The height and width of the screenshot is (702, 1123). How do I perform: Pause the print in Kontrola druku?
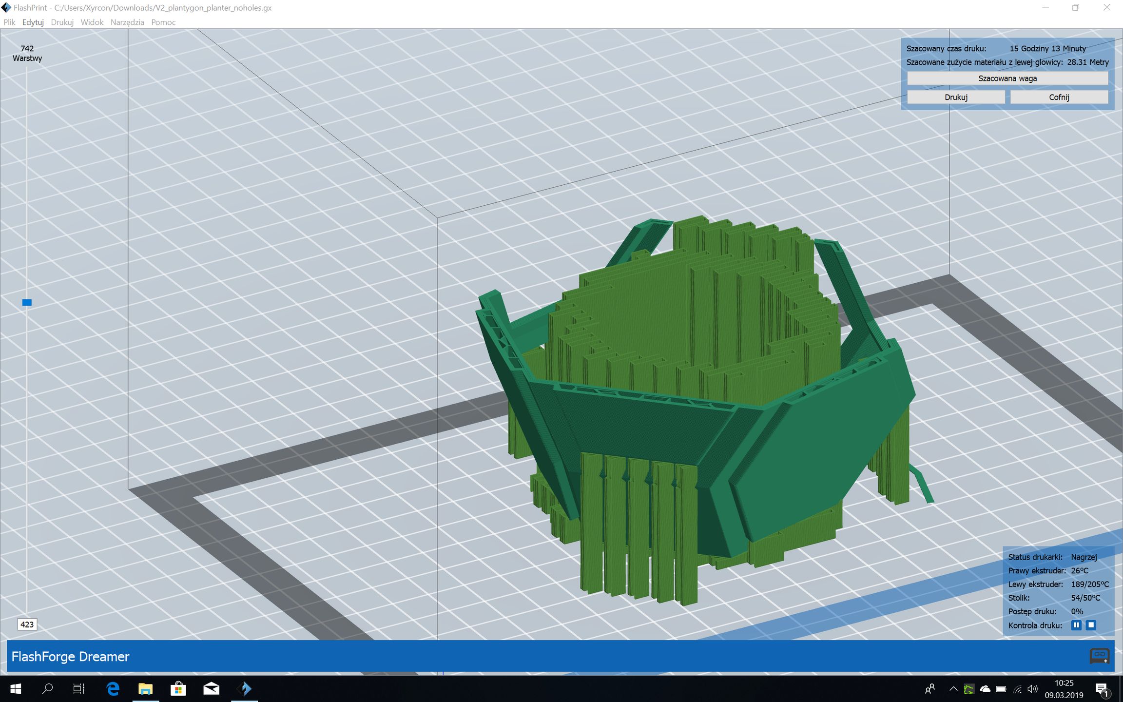tap(1076, 625)
